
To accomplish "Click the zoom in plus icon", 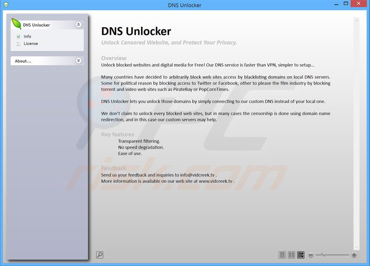I will (x=354, y=255).
